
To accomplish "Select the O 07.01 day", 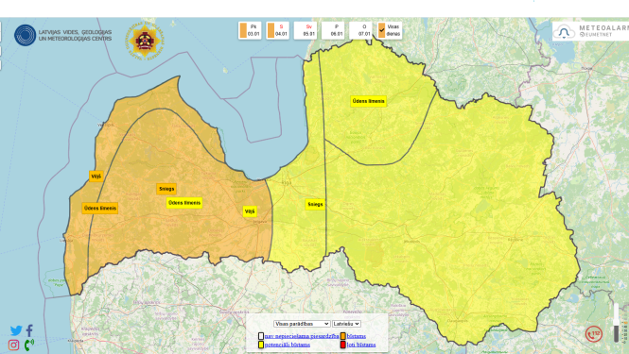I will 360,30.
